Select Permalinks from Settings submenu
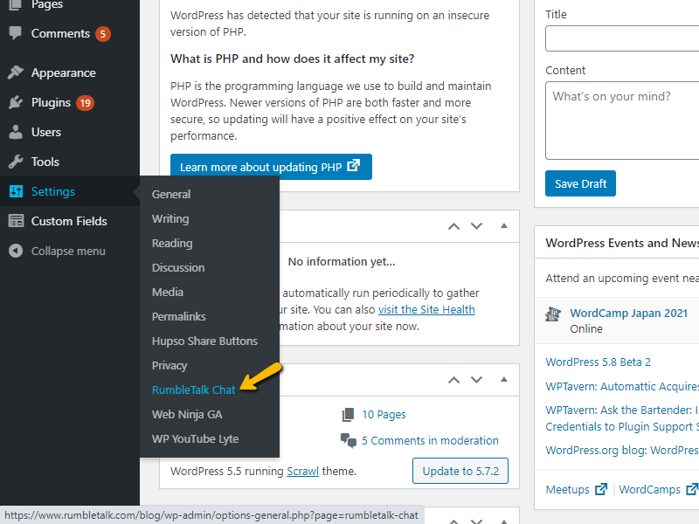This screenshot has height=524, width=699. (179, 316)
